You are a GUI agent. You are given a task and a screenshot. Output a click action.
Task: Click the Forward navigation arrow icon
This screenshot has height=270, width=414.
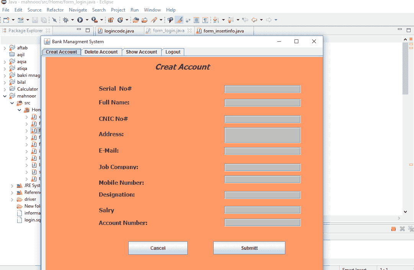point(269,20)
